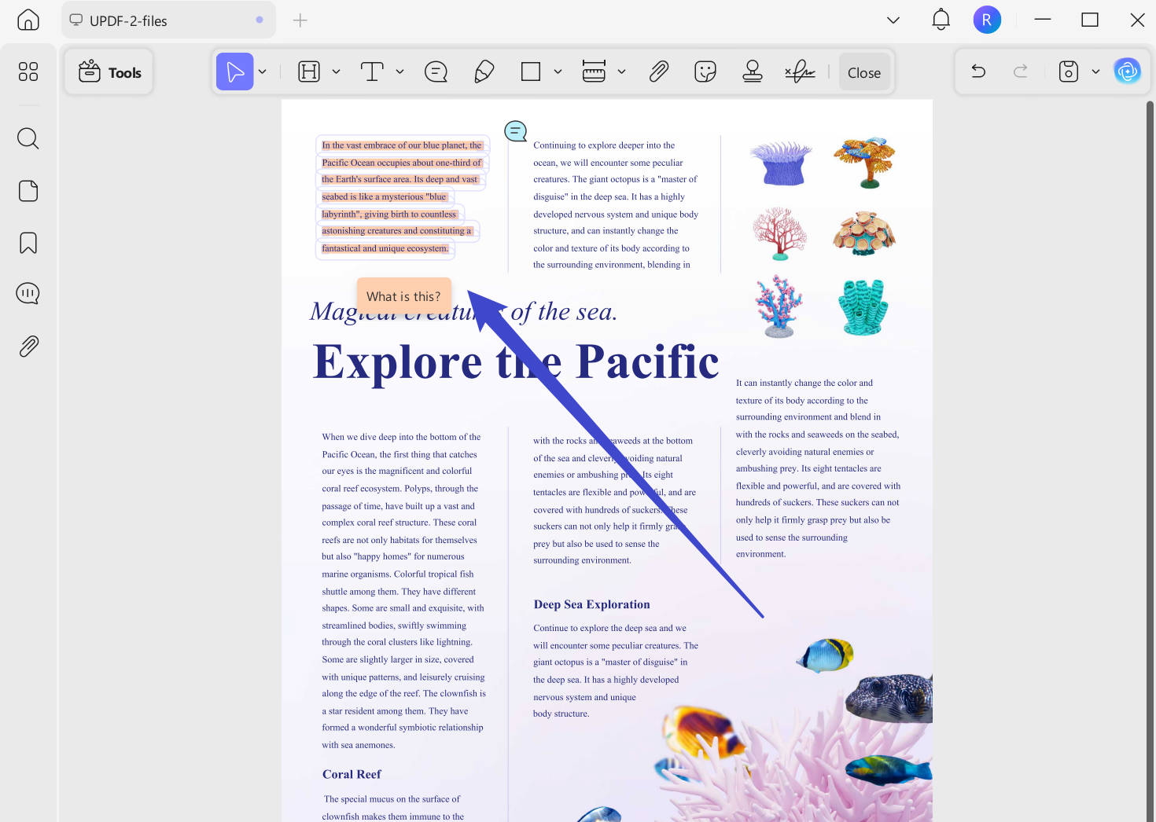This screenshot has width=1156, height=822.
Task: Open the search panel in sidebar
Action: [28, 138]
